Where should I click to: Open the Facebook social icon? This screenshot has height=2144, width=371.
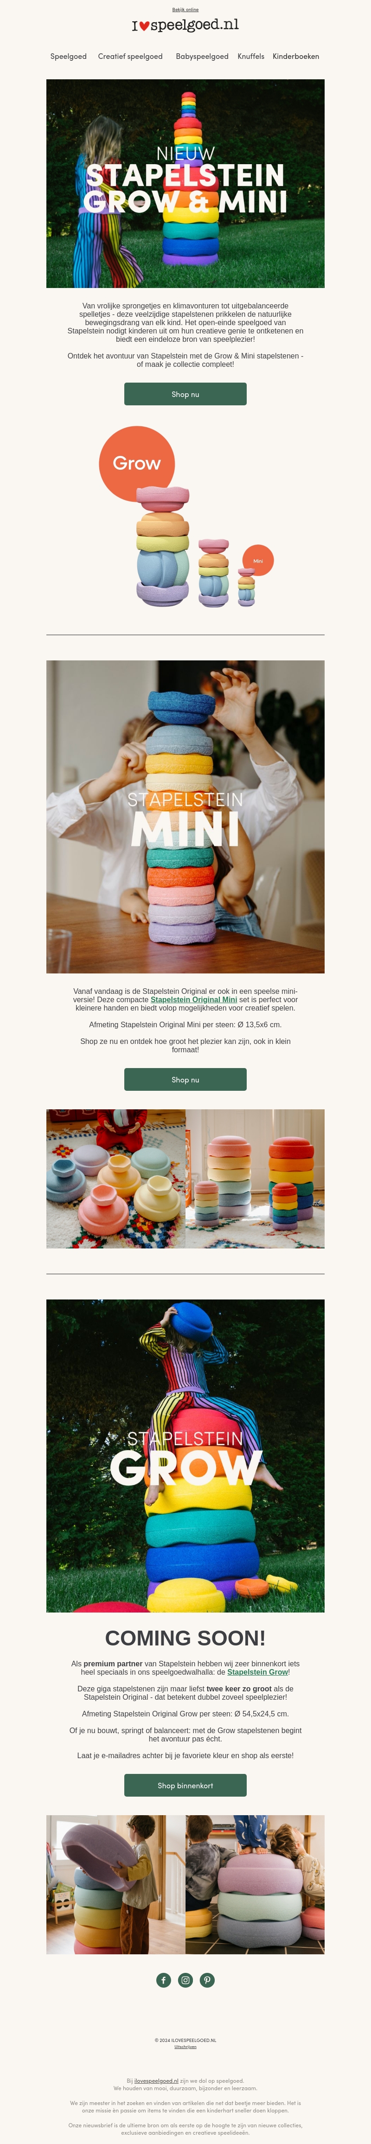(x=163, y=1980)
